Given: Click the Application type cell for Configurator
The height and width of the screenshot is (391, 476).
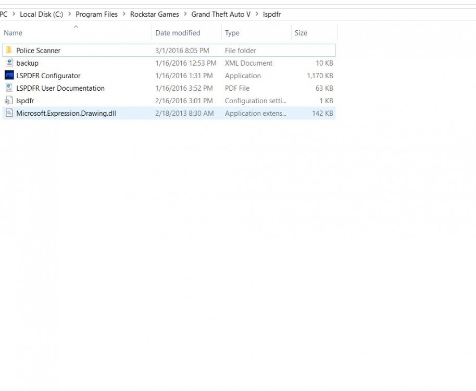Looking at the screenshot, I should click(243, 76).
